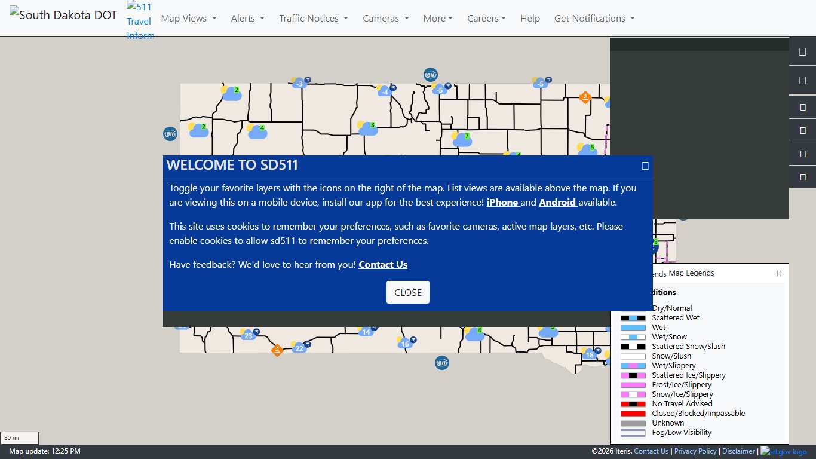816x459 pixels.
Task: Click the 511 icon below the map
Action: click(x=441, y=363)
